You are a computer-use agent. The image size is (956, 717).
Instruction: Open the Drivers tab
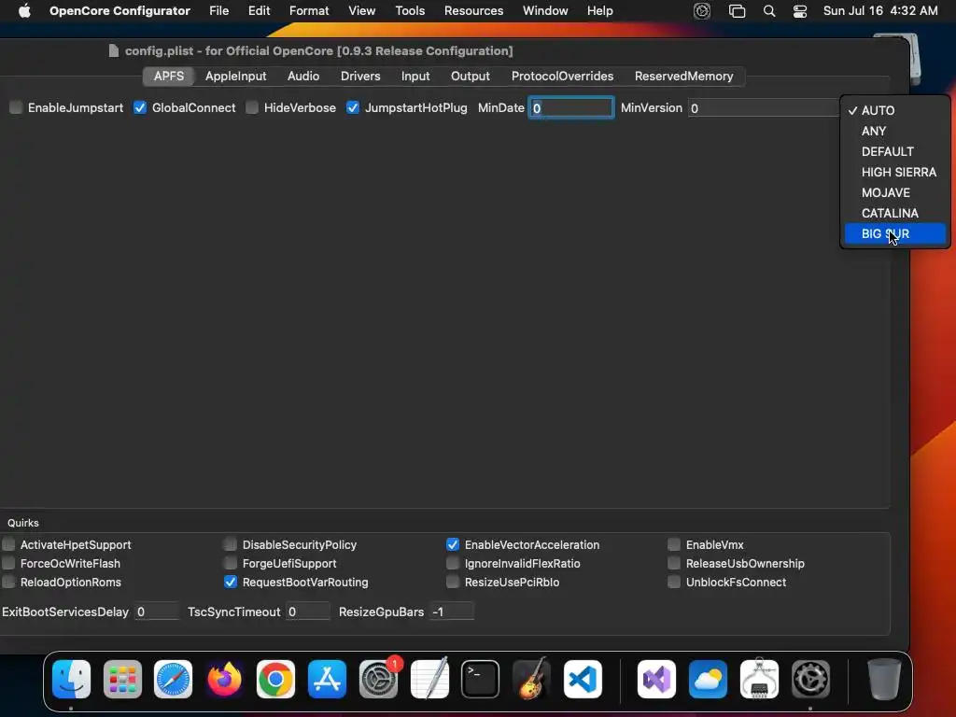tap(360, 76)
